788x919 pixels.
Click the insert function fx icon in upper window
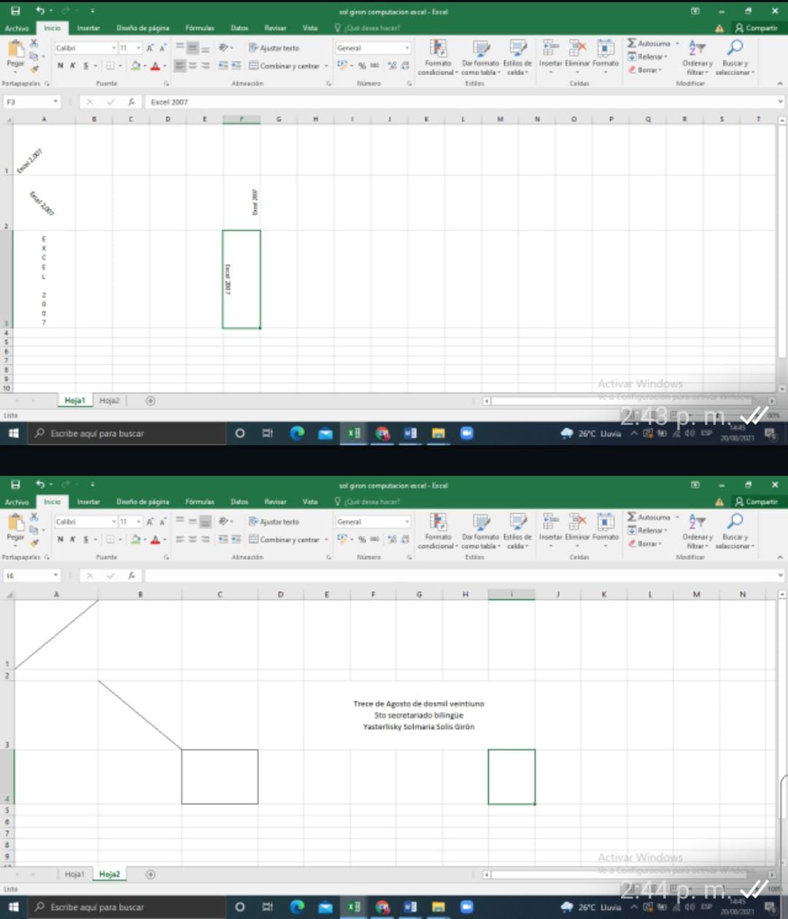pyautogui.click(x=131, y=102)
